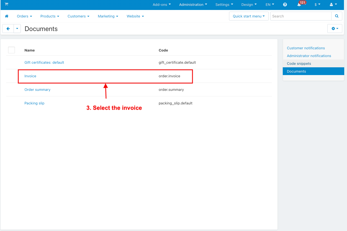Image resolution: width=347 pixels, height=231 pixels.
Task: Focus the Search input field
Action: [x=301, y=16]
